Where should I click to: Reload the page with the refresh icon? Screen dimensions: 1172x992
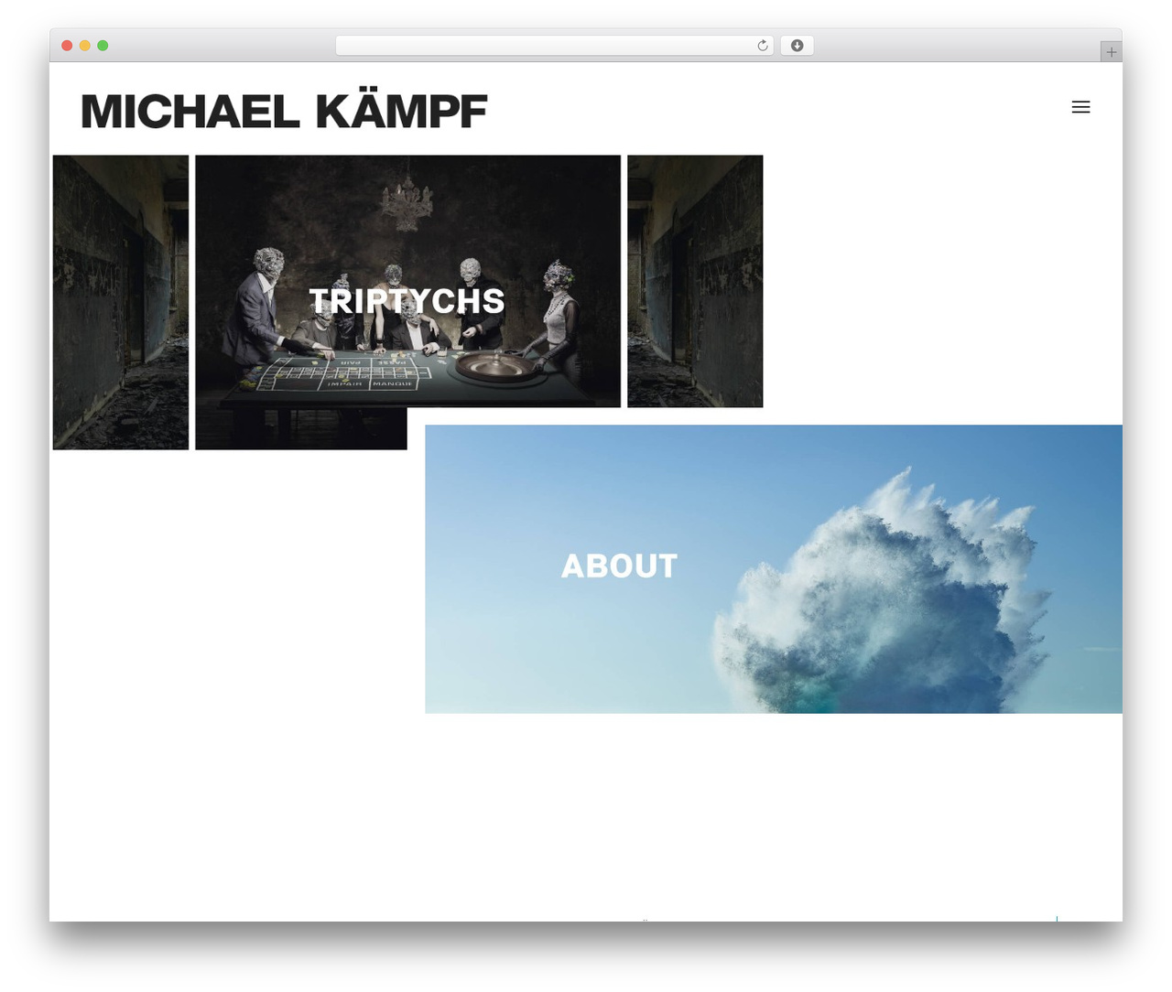tap(763, 46)
